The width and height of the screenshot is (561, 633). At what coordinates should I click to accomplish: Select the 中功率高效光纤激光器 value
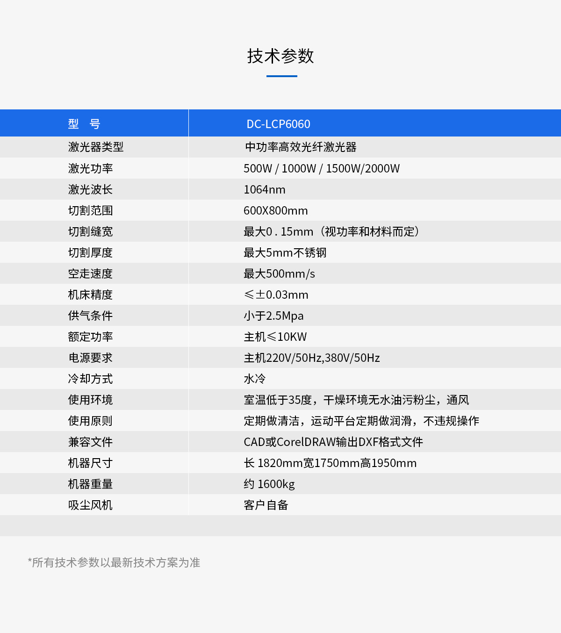301,147
